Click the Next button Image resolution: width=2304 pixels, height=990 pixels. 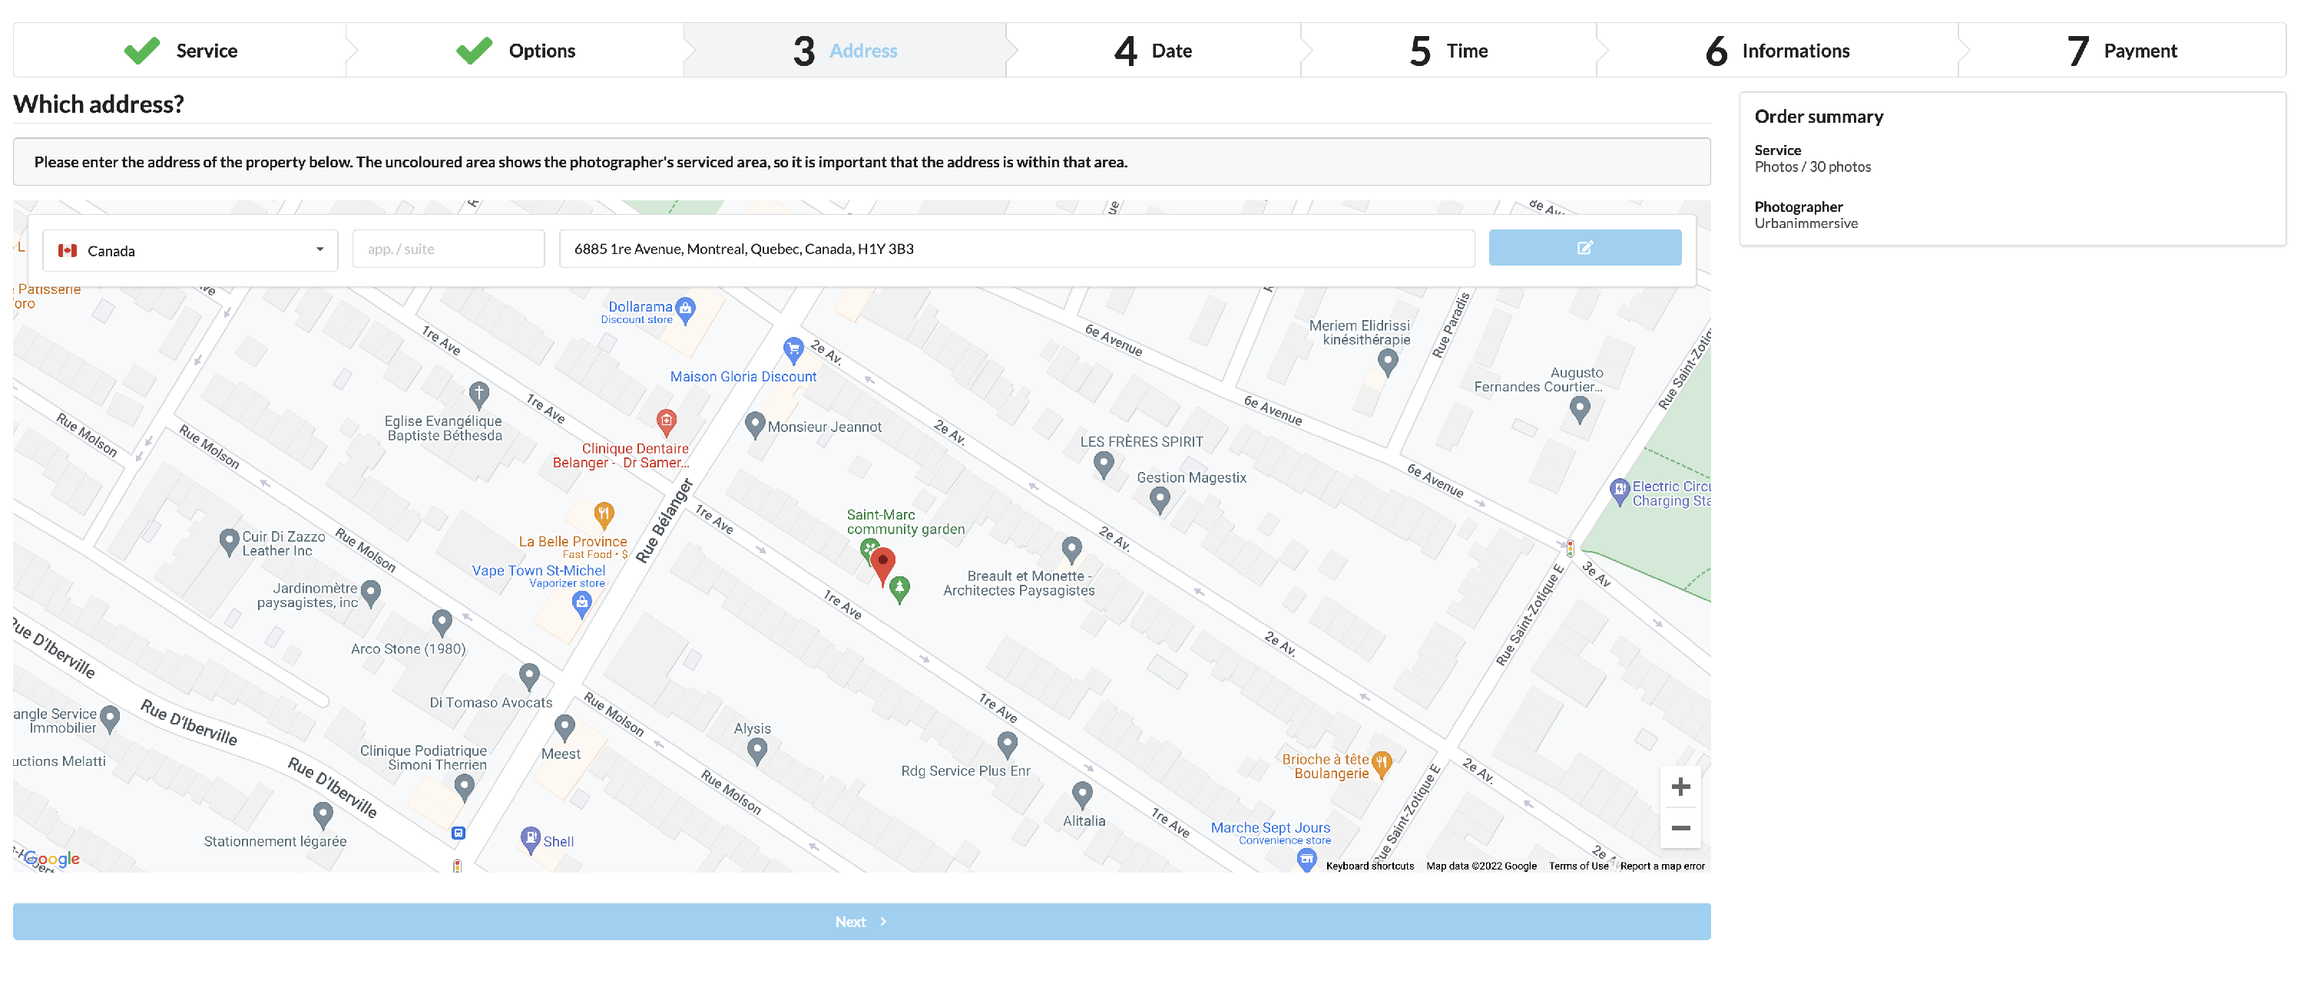[x=860, y=921]
